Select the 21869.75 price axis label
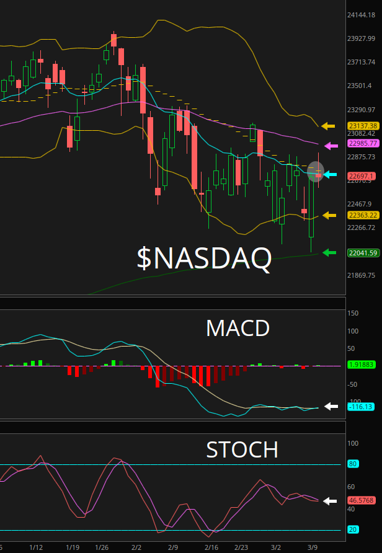This screenshot has height=553, width=382. pos(361,275)
